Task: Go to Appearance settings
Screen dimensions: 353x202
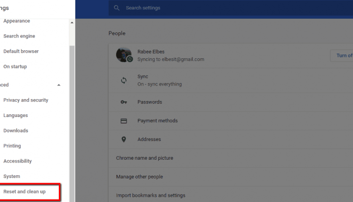Action: [16, 21]
